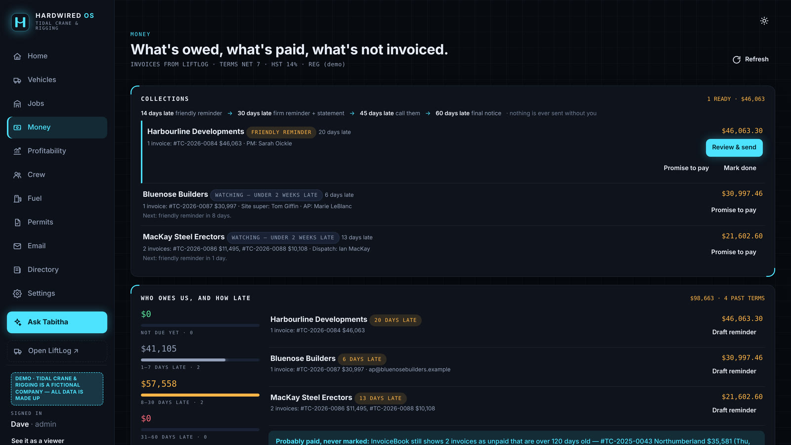This screenshot has width=791, height=445.
Task: Click Review & send for Harbourline Developments
Action: click(734, 147)
